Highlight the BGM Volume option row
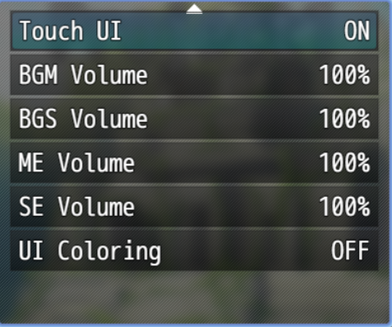Viewport: 392px width, 327px height. pyautogui.click(x=194, y=75)
